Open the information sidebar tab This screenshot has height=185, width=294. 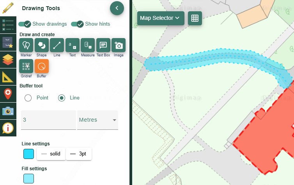point(8,128)
